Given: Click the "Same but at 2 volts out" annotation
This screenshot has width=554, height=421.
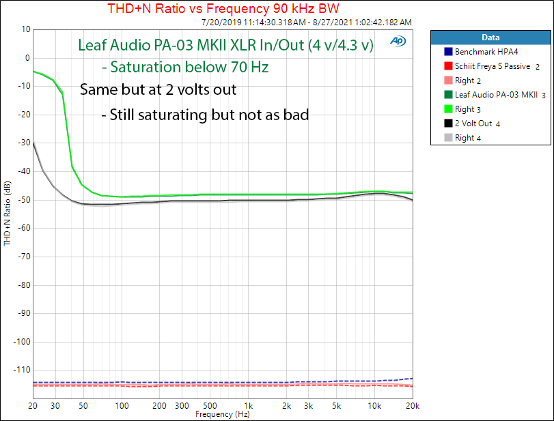Looking at the screenshot, I should (158, 89).
